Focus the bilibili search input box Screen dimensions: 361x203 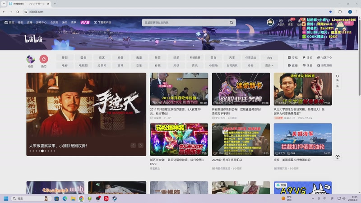[185, 22]
